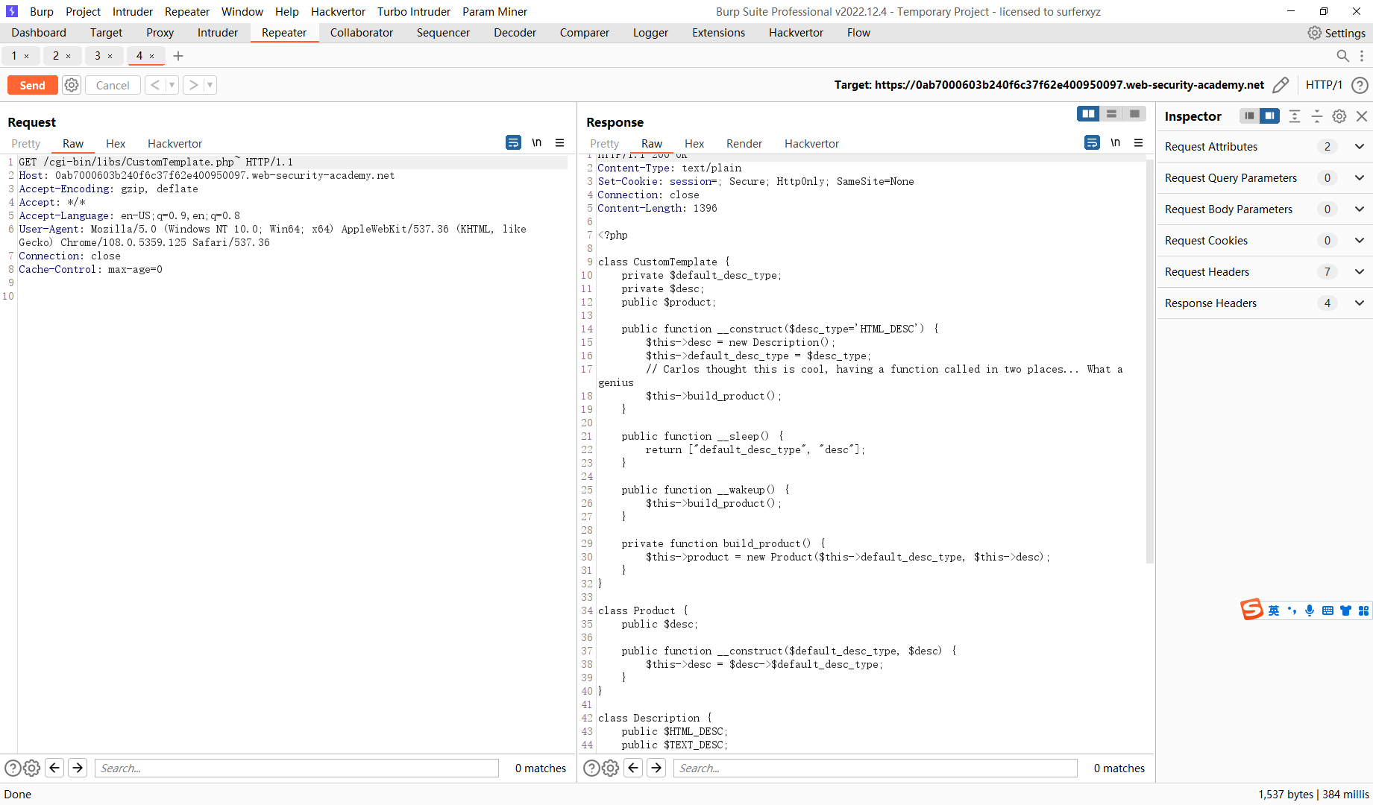Select side-by-side request/response layout
The image size is (1373, 805).
[1089, 114]
